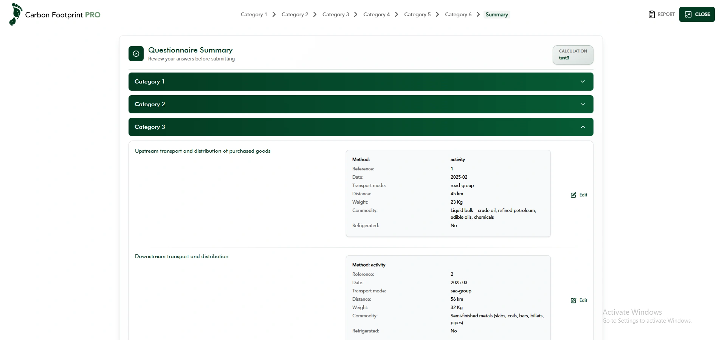Select the Category 6 breadcrumb step

[458, 14]
